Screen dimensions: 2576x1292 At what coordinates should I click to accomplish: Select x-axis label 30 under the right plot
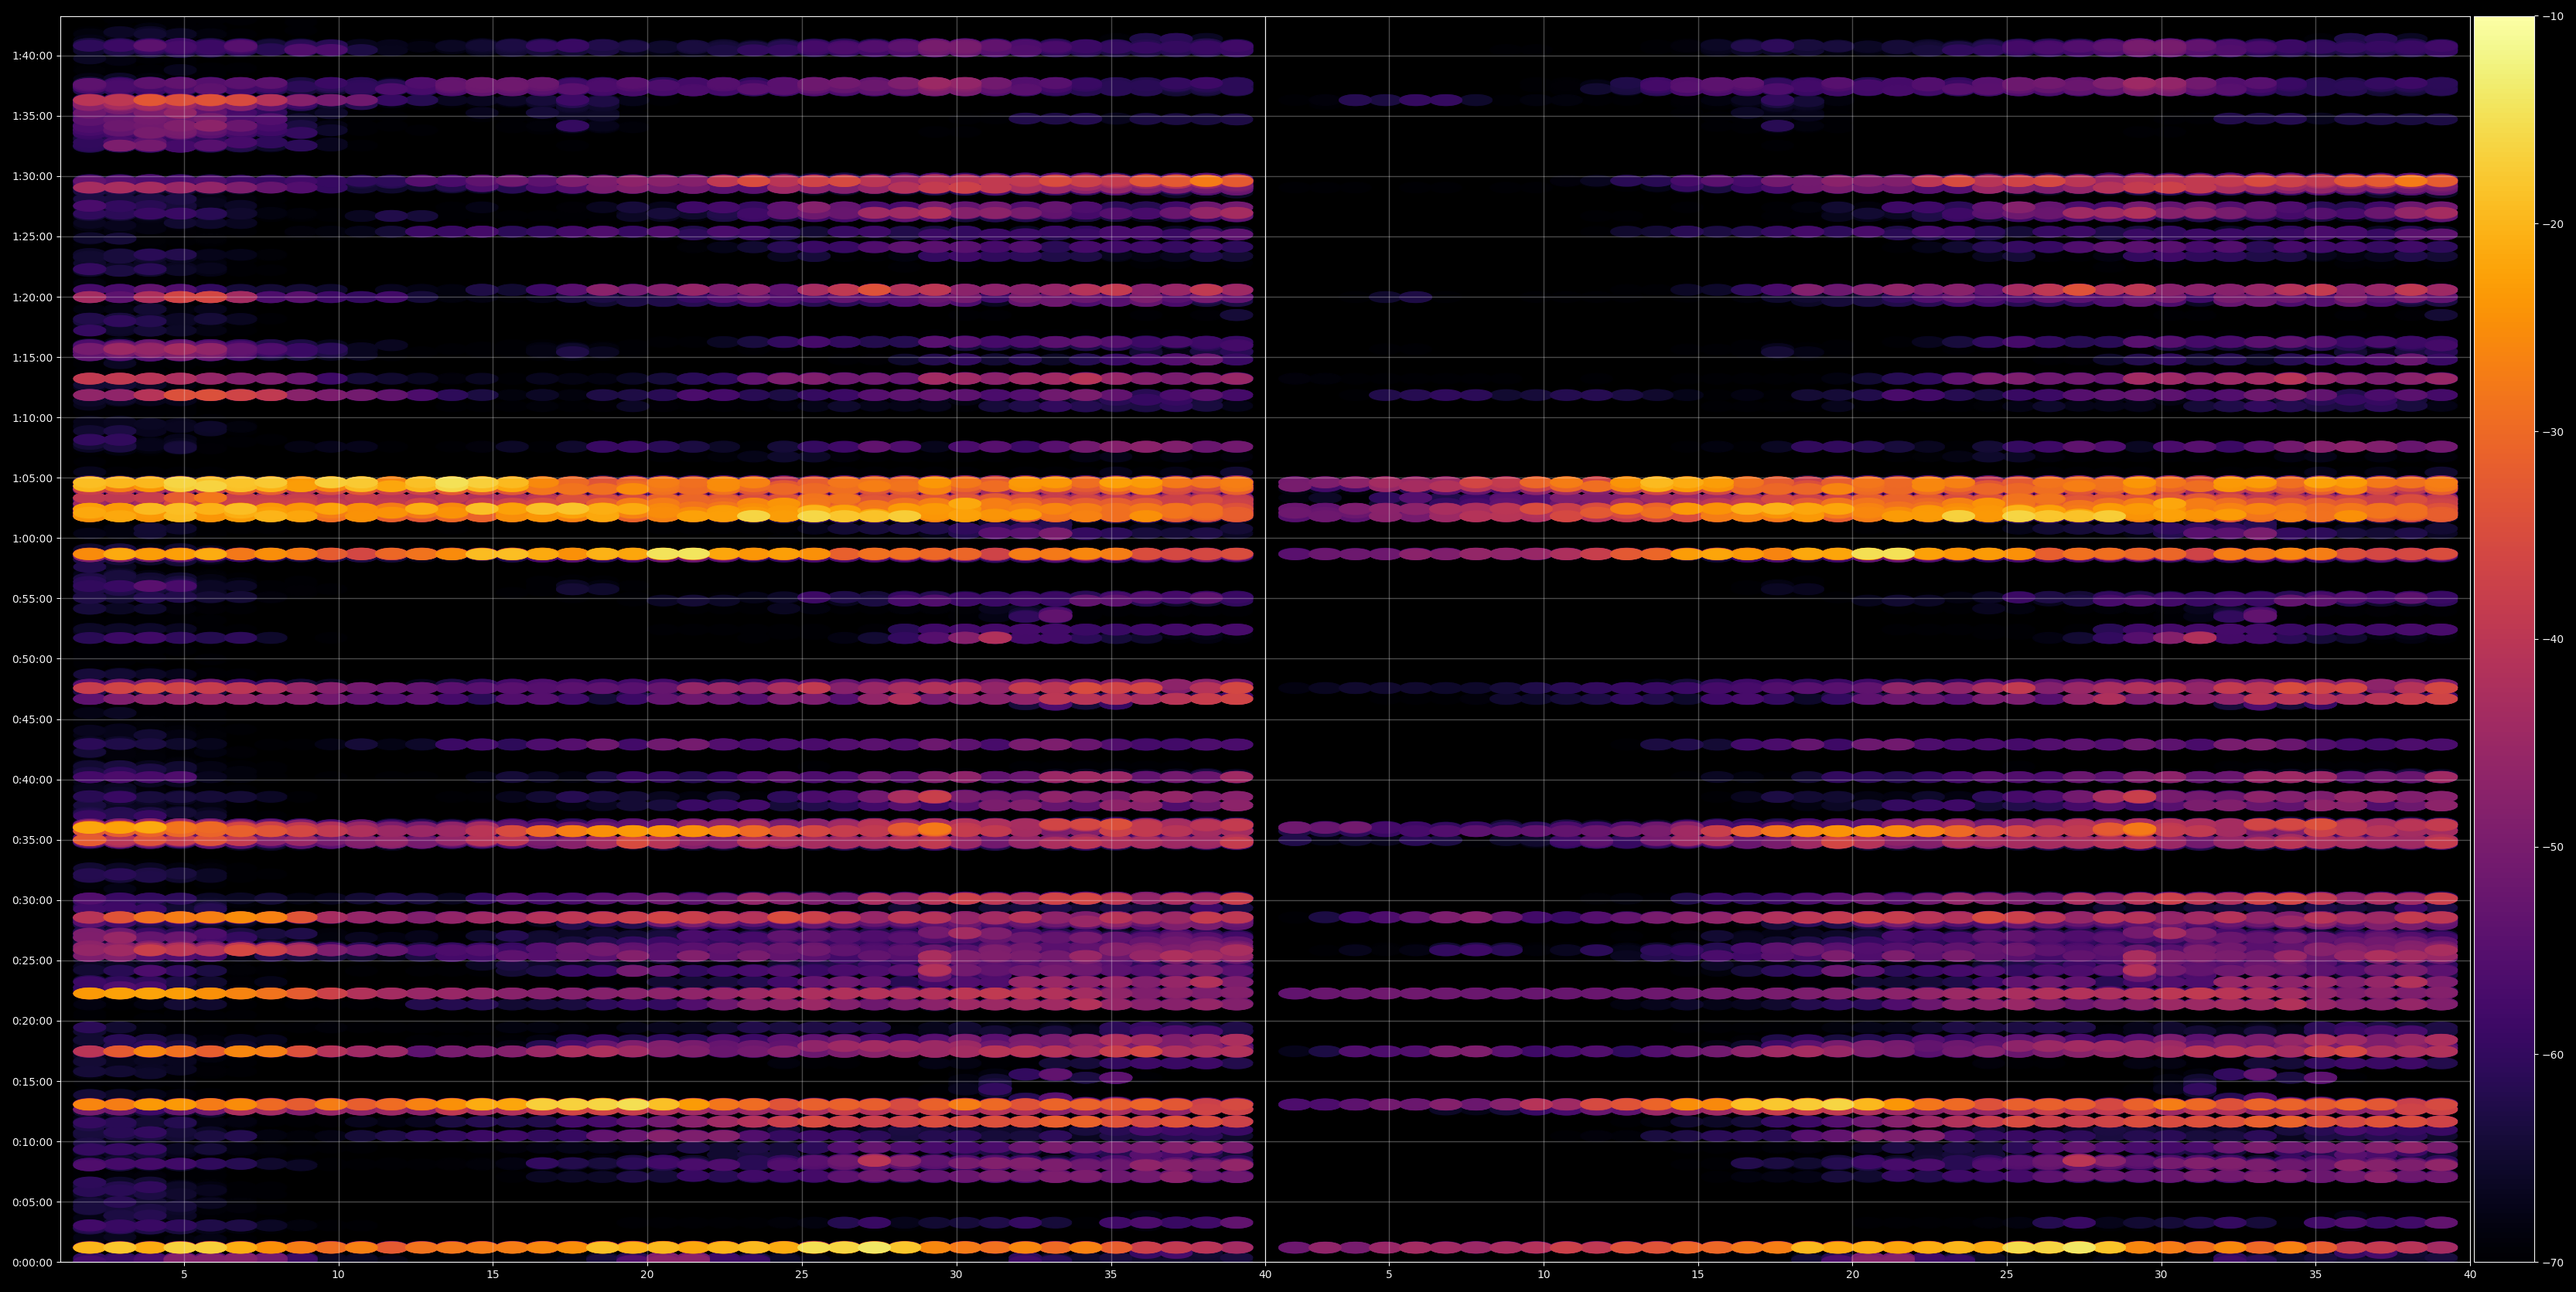tap(2161, 1275)
